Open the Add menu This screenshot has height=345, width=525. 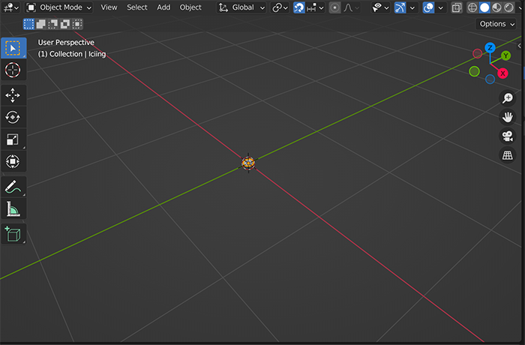tap(163, 7)
